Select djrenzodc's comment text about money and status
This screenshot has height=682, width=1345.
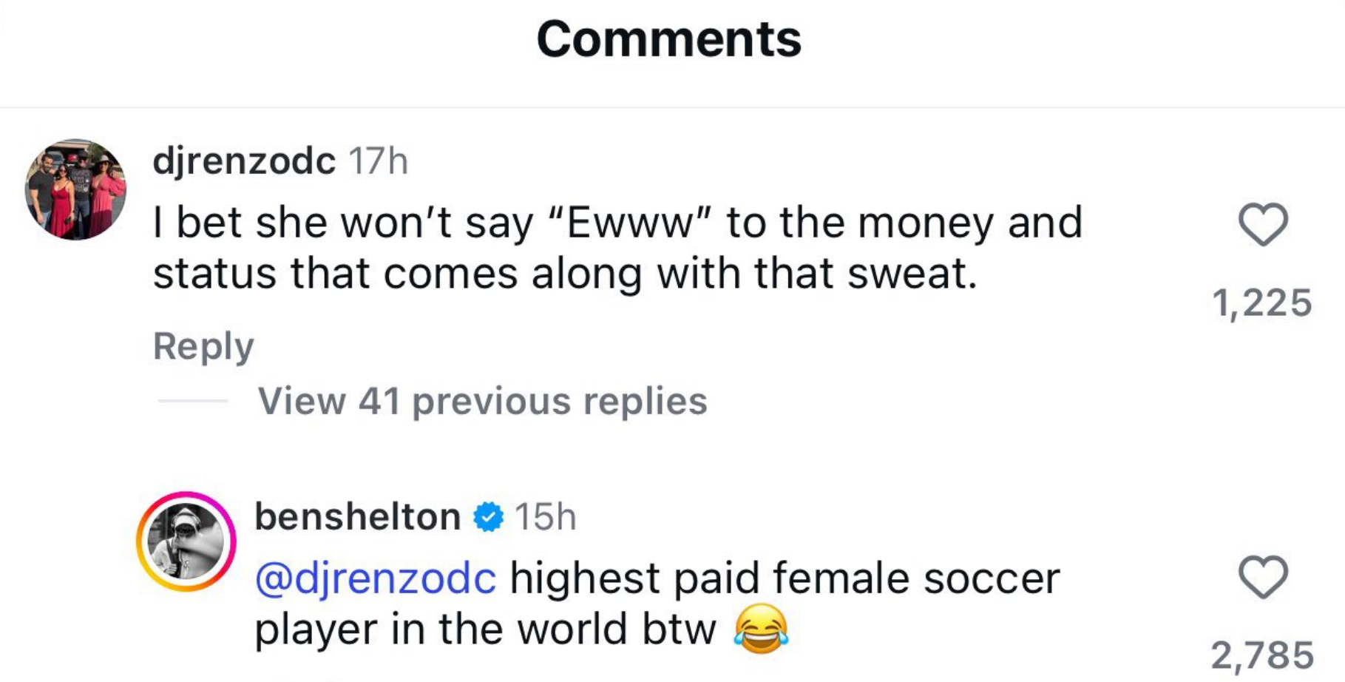click(x=617, y=248)
